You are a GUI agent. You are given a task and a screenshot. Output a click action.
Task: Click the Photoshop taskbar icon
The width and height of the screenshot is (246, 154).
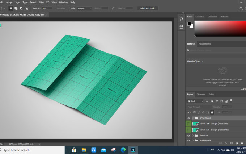click(133, 150)
